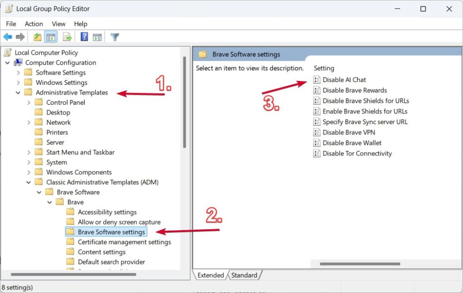Collapse the Computer Configuration node
463x293 pixels.
(8, 62)
